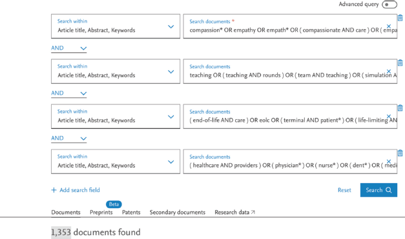Change the third AND operator dropdown

tap(68, 139)
